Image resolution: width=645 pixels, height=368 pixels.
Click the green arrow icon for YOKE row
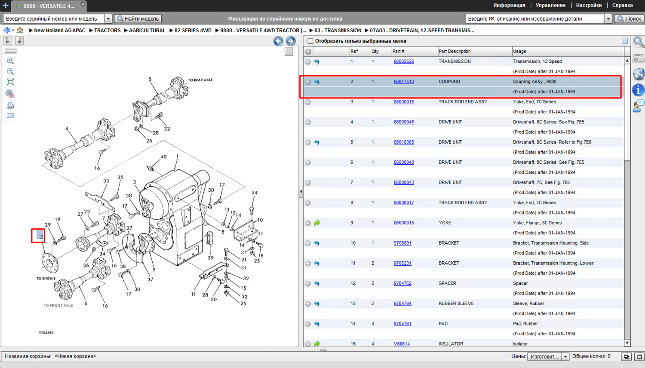[x=317, y=223]
